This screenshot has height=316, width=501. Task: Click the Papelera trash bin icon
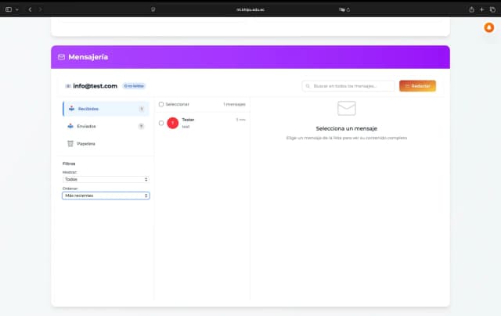click(70, 144)
